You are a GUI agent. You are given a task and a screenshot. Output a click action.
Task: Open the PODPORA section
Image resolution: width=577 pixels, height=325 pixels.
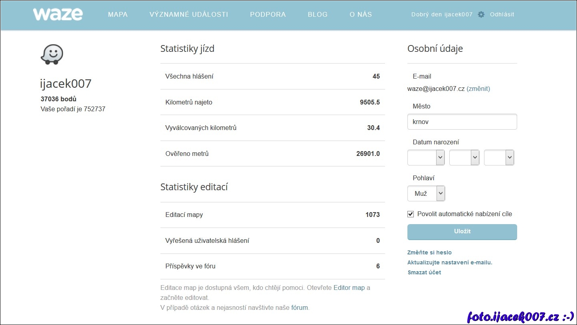click(268, 14)
